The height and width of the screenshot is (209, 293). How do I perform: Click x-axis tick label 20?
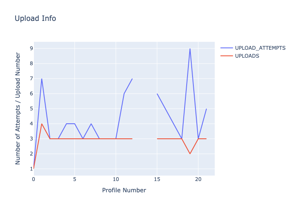coord(198,179)
